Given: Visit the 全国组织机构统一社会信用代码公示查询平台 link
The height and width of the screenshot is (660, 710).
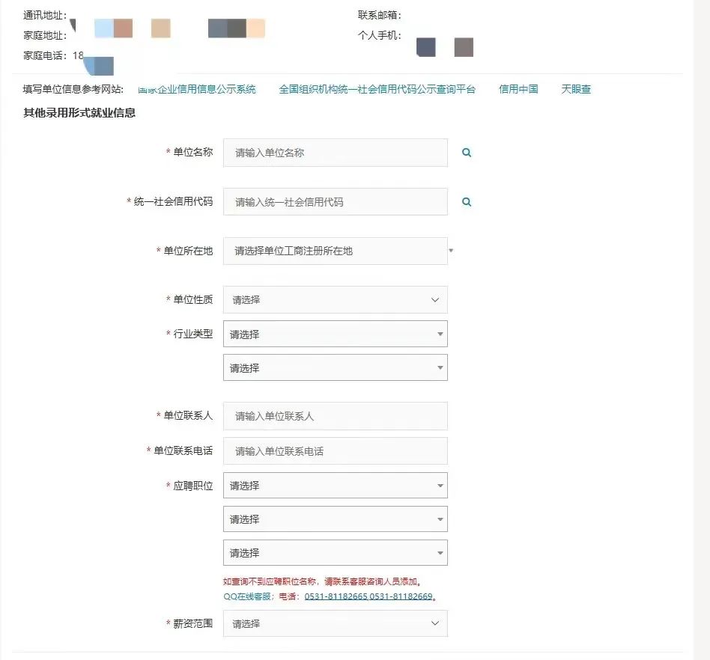Looking at the screenshot, I should pyautogui.click(x=376, y=89).
